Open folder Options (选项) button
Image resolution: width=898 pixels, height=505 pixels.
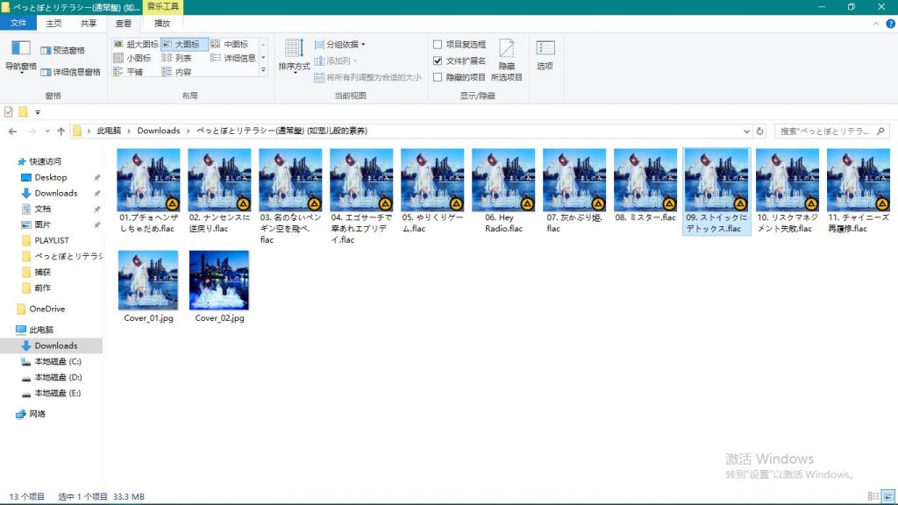(x=545, y=55)
